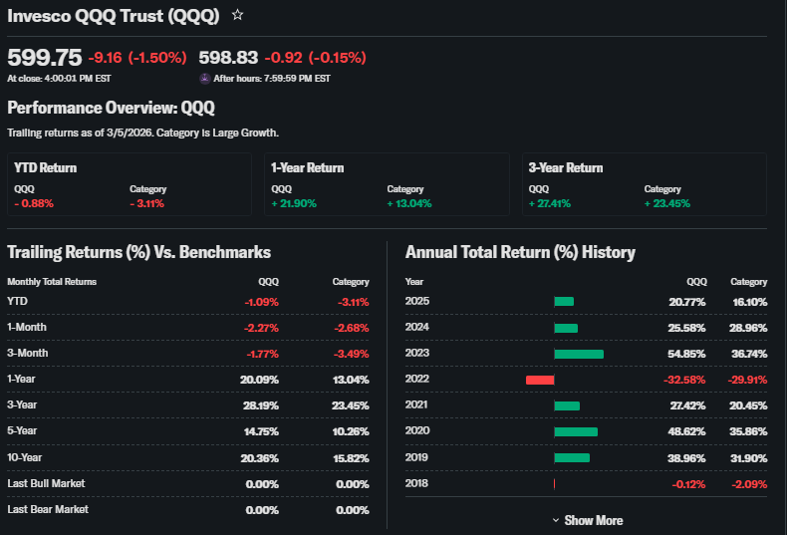Click the 2025 annual return bar
Image resolution: width=787 pixels, height=535 pixels.
click(564, 301)
